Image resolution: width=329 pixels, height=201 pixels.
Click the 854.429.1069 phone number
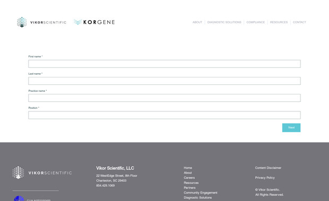pos(105,186)
